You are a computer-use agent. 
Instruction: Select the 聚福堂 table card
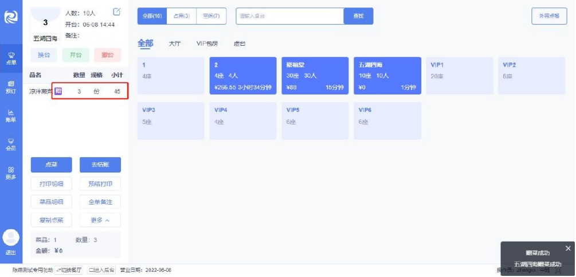pyautogui.click(x=315, y=76)
